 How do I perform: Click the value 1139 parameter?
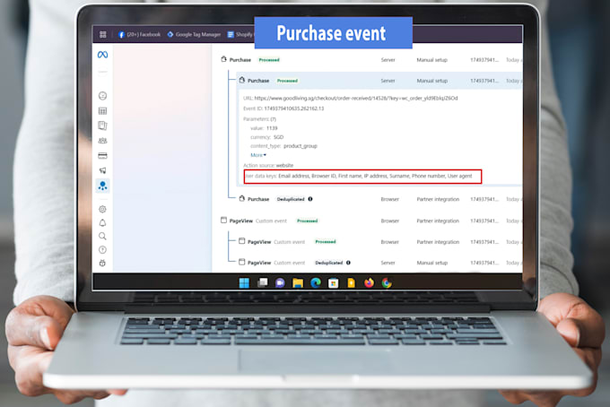pyautogui.click(x=264, y=128)
